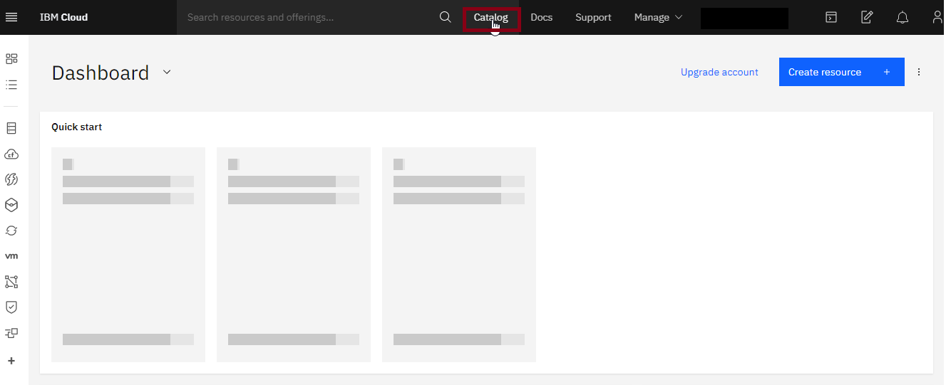The image size is (946, 385).
Task: Open the notifications bell icon
Action: click(903, 17)
